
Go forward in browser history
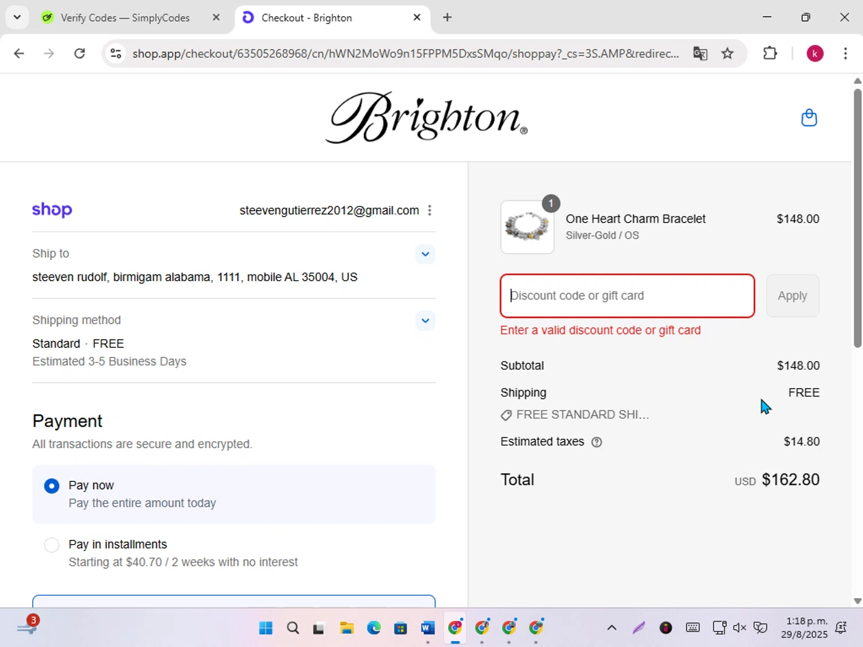[49, 53]
